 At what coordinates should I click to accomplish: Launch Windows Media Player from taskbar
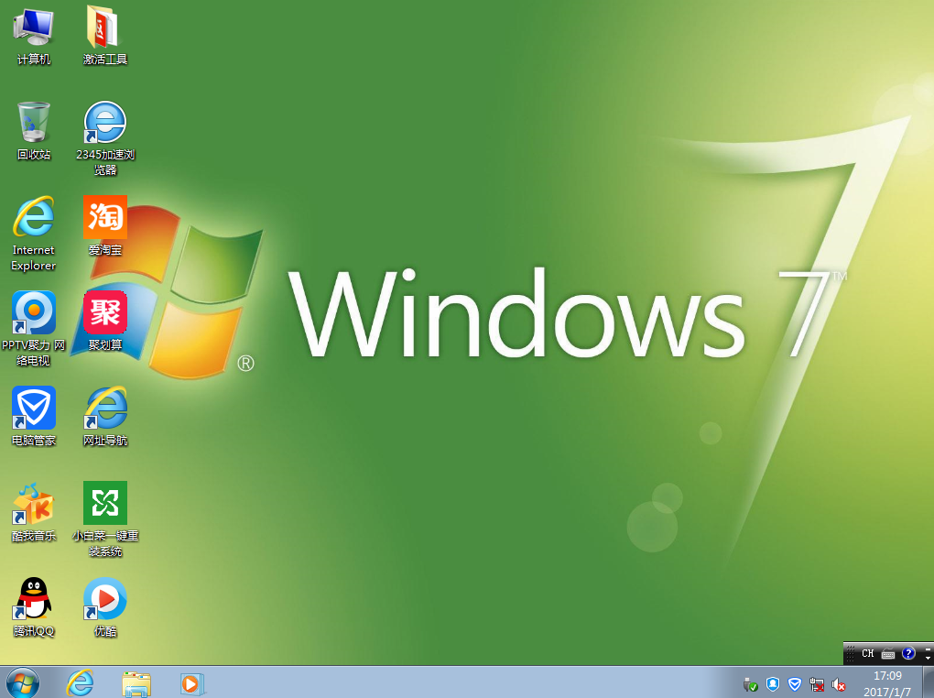click(192, 682)
